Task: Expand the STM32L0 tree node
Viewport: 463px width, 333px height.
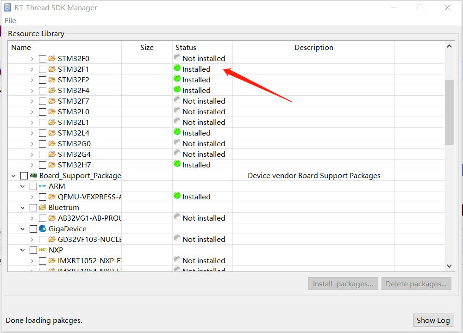Action: [32, 112]
